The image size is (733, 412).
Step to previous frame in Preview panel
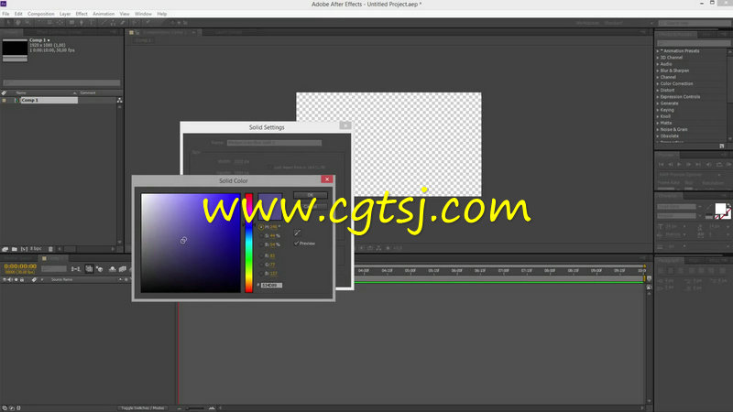coord(671,165)
